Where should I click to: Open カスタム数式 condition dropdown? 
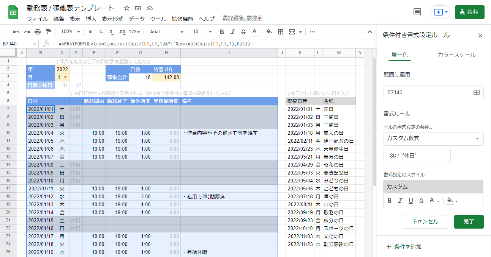tap(433, 139)
